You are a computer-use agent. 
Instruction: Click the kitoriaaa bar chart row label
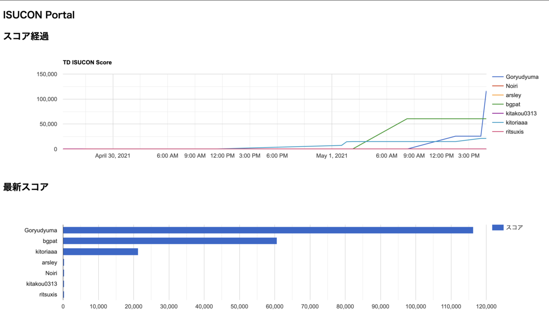point(46,252)
